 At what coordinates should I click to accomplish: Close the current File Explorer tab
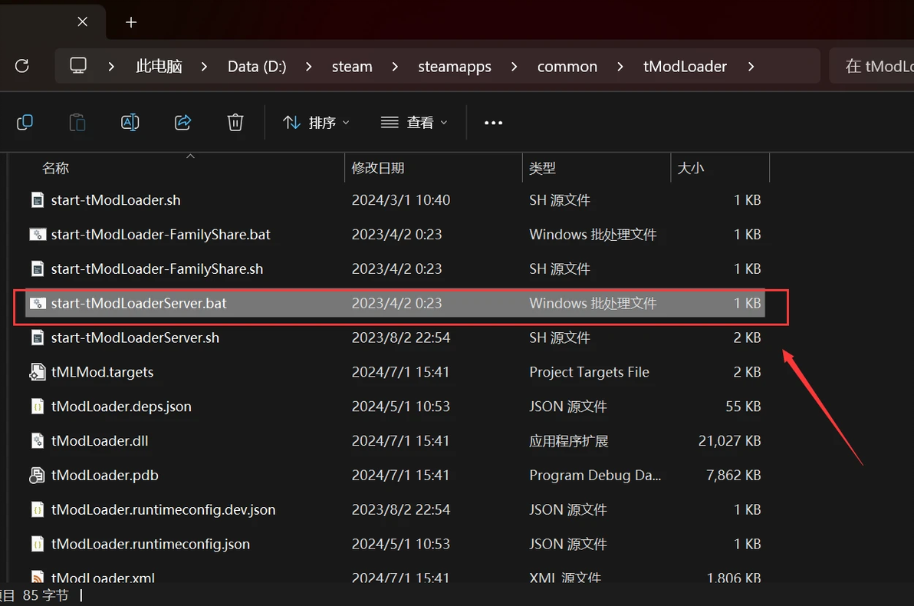click(x=83, y=21)
